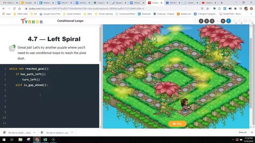Go to level 6 in the progress bar

point(223,21)
